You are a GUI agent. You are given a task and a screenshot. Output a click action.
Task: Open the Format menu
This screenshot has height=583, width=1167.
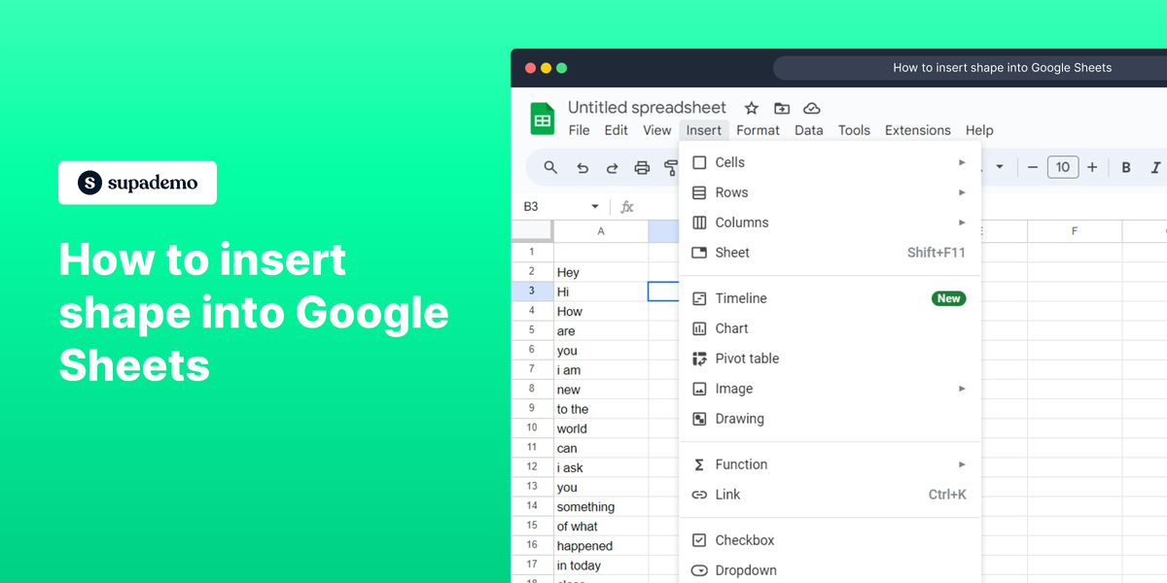click(758, 129)
